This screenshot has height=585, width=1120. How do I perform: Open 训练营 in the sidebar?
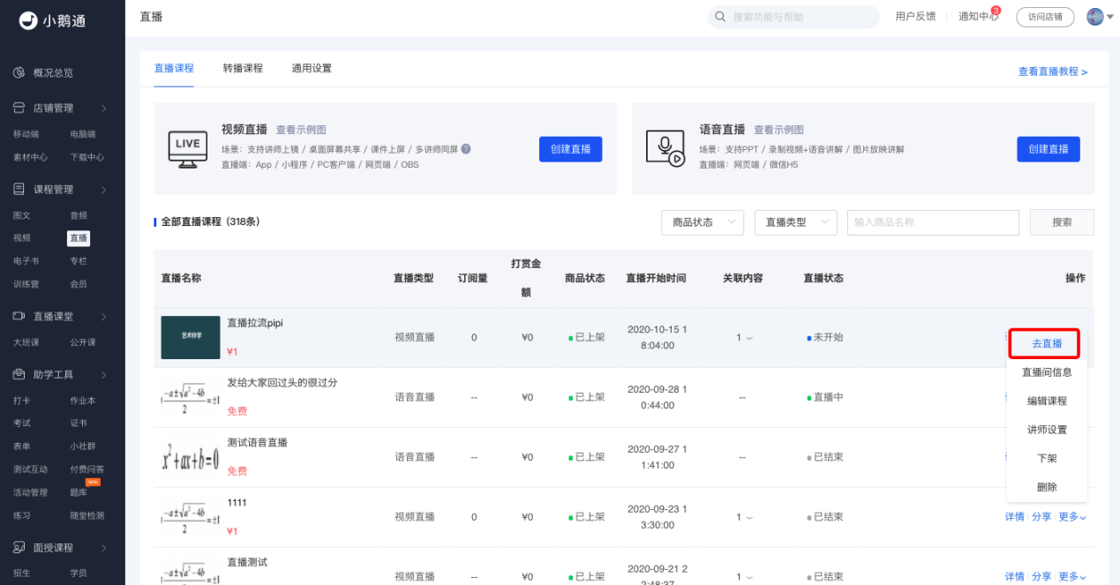[x=26, y=284]
